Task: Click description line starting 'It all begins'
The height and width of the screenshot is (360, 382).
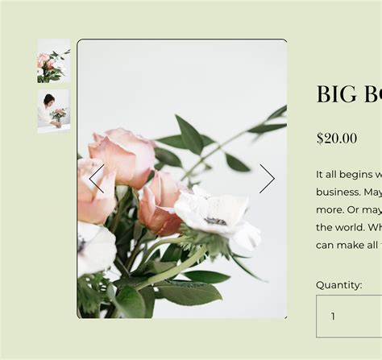Action: coord(349,175)
